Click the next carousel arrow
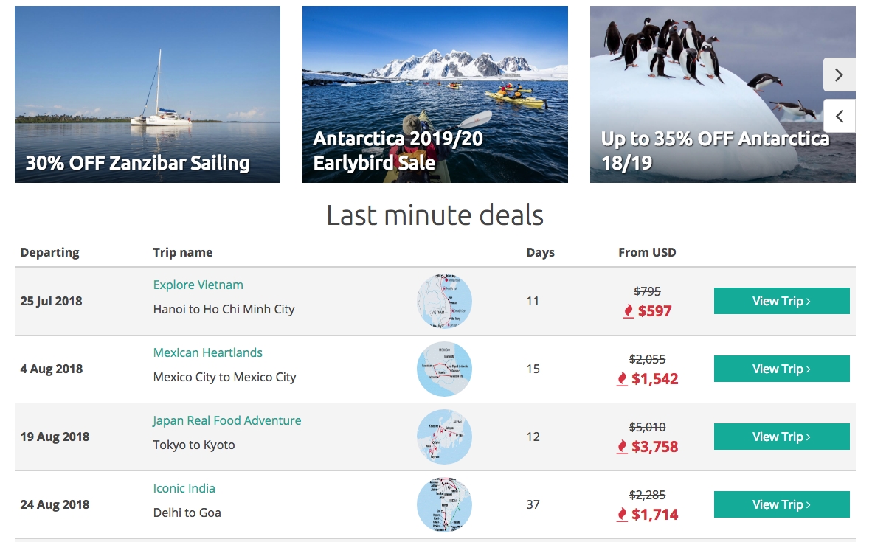Image resolution: width=872 pixels, height=542 pixels. pyautogui.click(x=839, y=74)
